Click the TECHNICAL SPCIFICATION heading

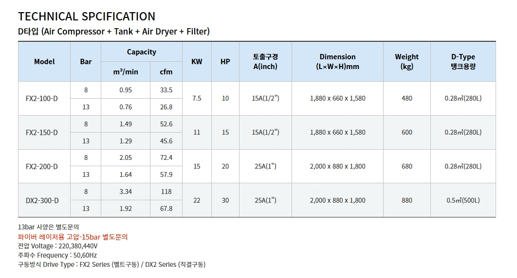point(87,17)
